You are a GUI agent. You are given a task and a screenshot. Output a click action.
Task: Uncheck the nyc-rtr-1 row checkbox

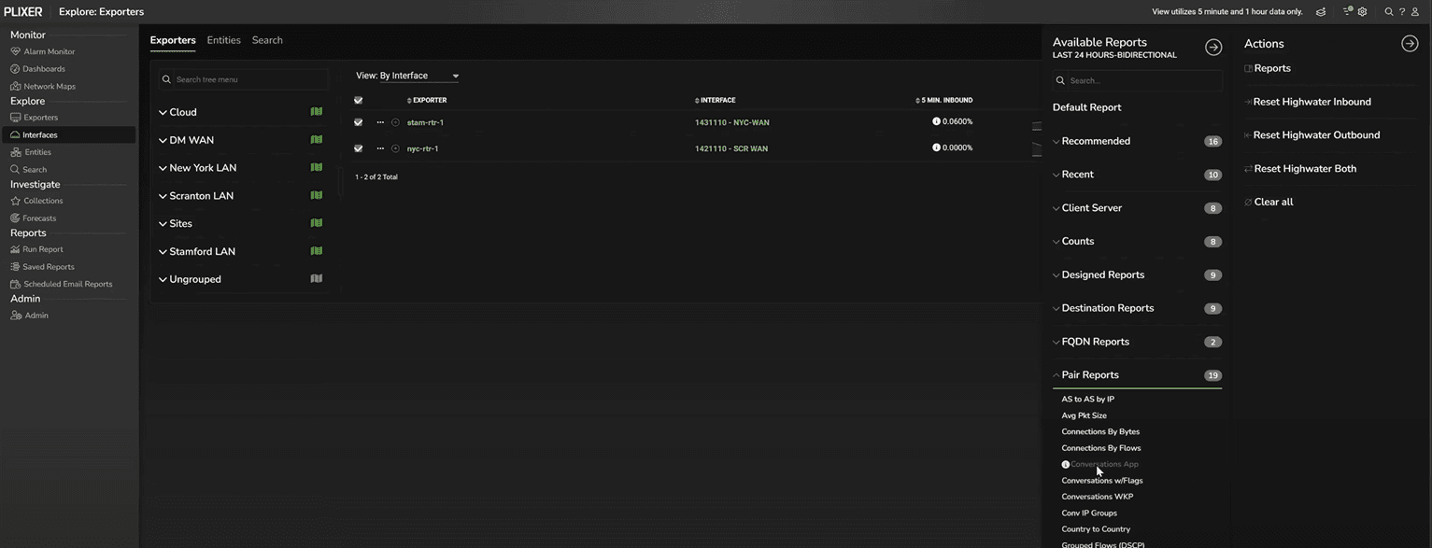click(x=358, y=148)
